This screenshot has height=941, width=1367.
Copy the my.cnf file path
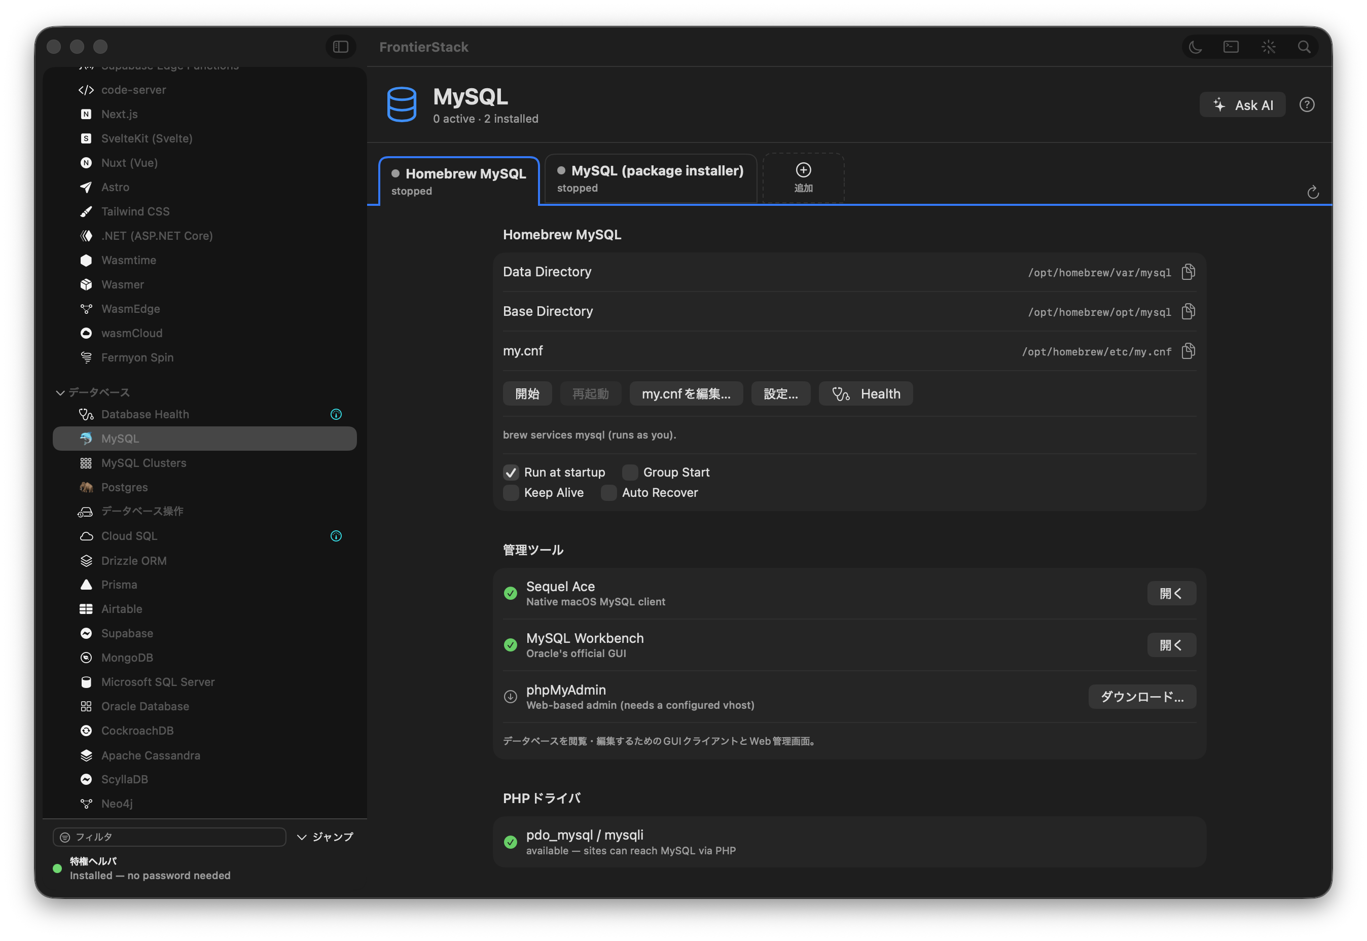pyautogui.click(x=1188, y=351)
